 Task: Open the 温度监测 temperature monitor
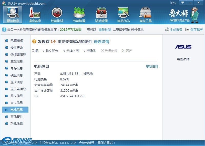35,15
